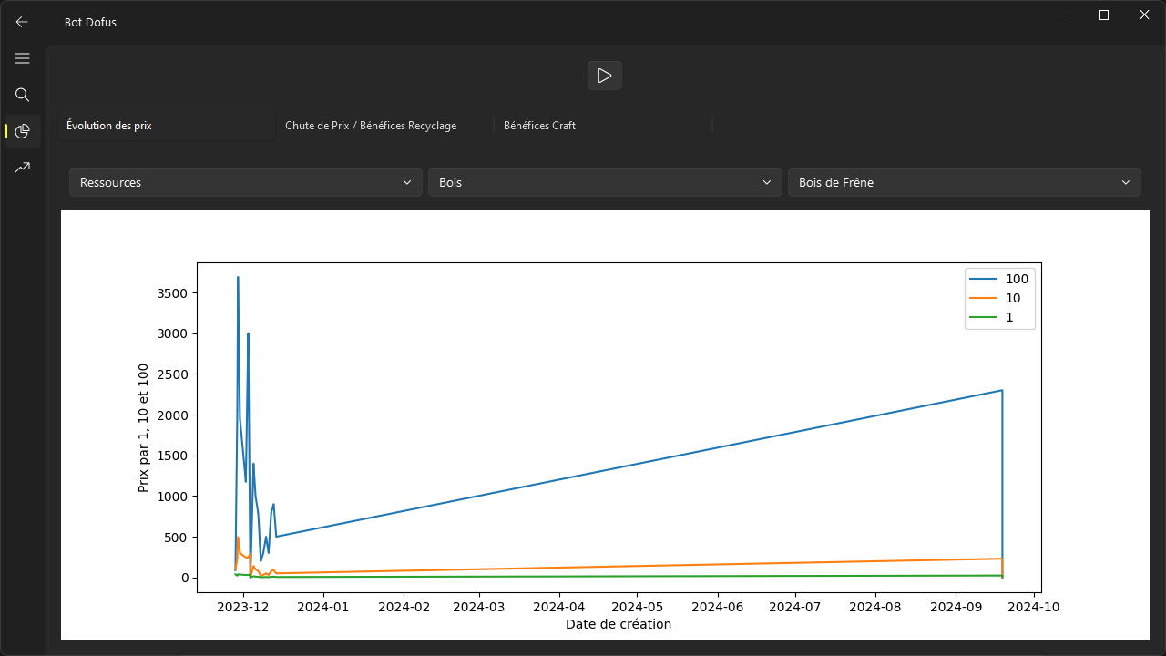Click the 3500 y-axis tick label
Viewport: 1166px width, 656px height.
point(172,293)
